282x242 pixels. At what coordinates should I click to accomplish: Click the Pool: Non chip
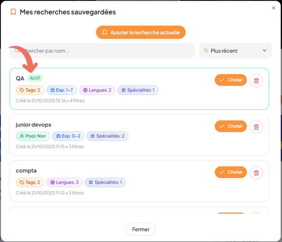(33, 136)
